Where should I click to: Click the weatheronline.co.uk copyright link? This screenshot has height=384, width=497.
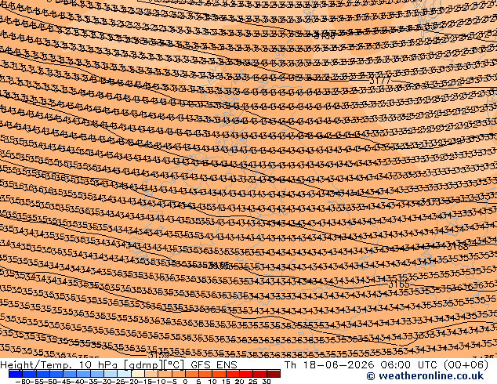tap(425, 376)
